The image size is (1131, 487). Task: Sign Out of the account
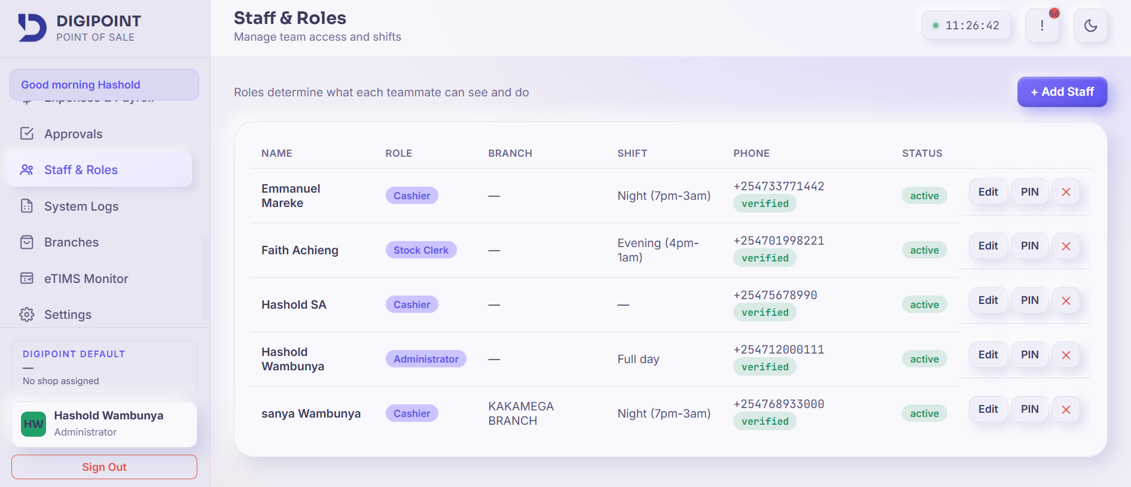(x=104, y=467)
